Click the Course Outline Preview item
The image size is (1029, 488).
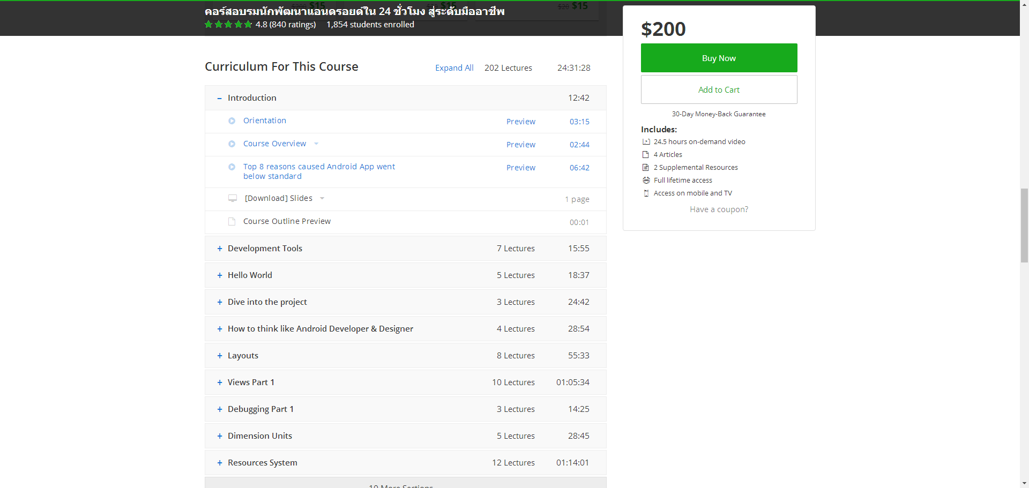[287, 221]
